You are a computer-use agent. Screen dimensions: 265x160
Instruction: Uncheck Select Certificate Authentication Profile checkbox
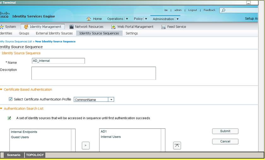click(x=11, y=99)
